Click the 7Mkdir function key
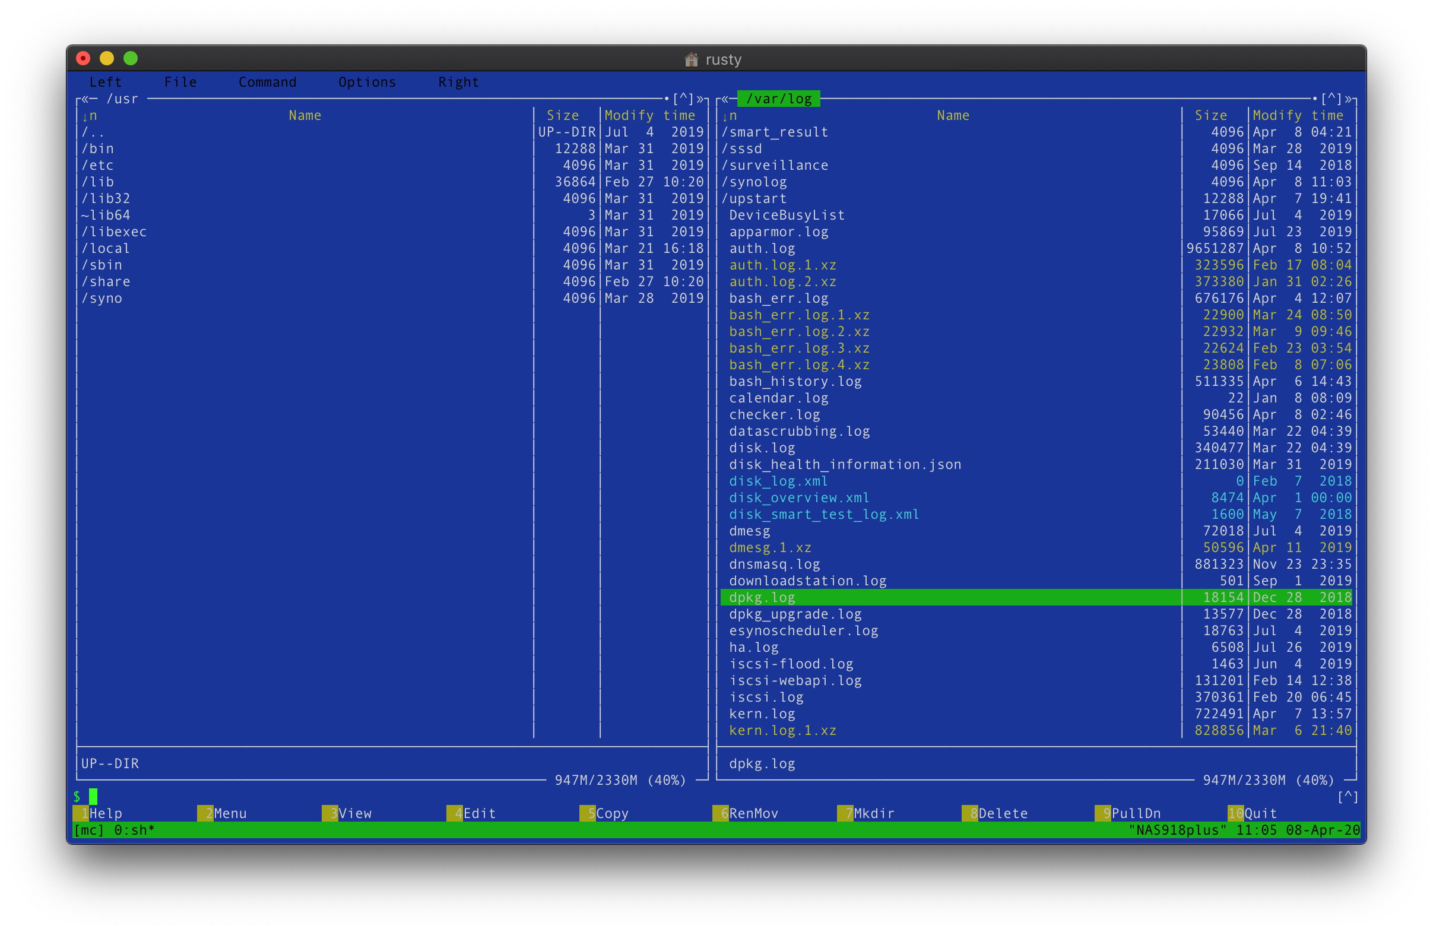 click(x=867, y=813)
